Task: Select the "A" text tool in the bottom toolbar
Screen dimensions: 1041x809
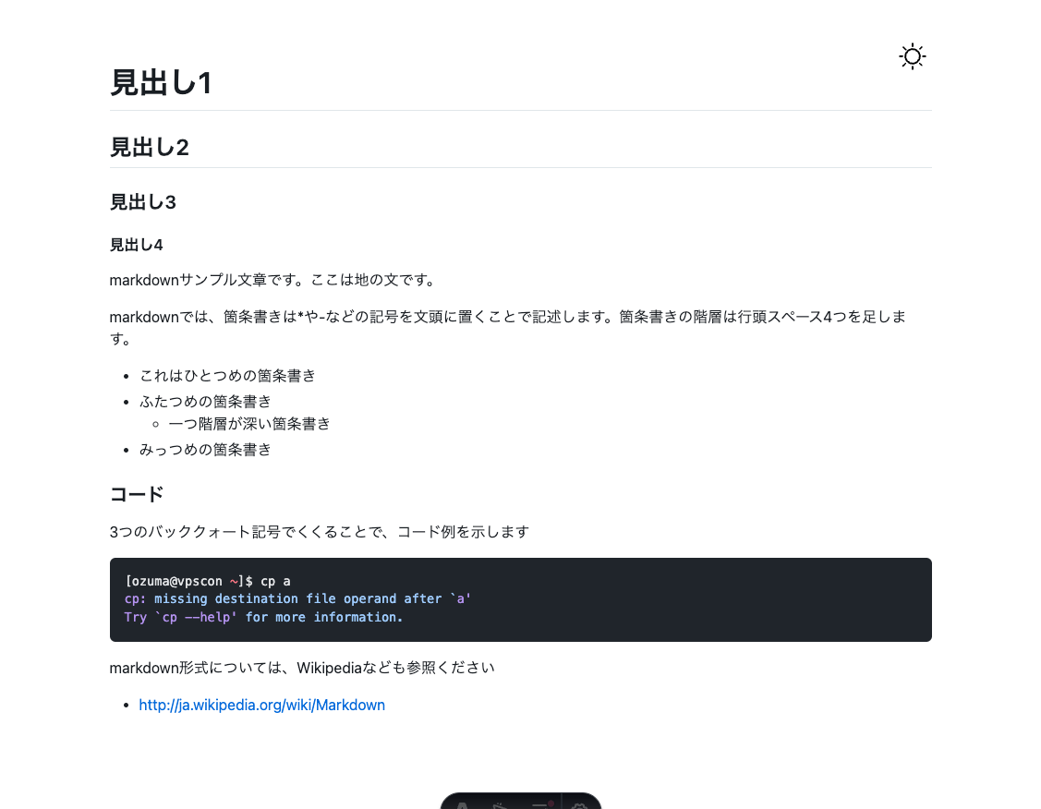Action: tap(462, 805)
